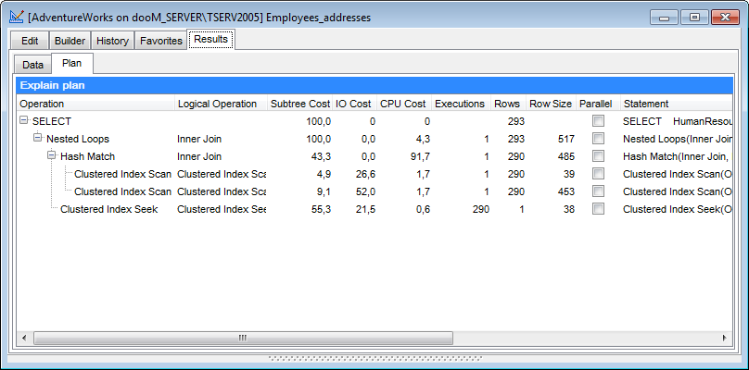Switch to the Edit tab
Image resolution: width=749 pixels, height=370 pixels.
[30, 41]
